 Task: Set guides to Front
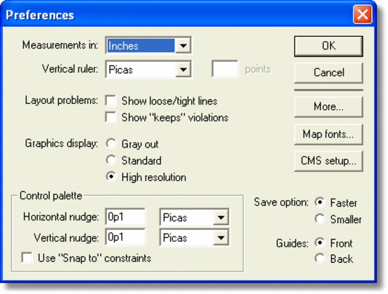(x=320, y=243)
